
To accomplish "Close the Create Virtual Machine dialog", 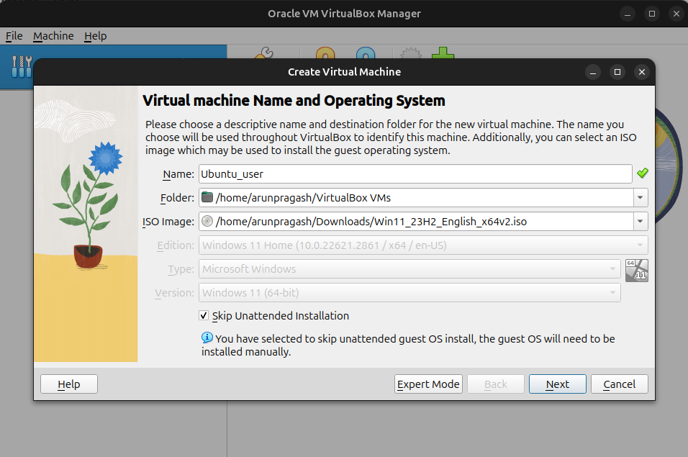I will point(642,72).
